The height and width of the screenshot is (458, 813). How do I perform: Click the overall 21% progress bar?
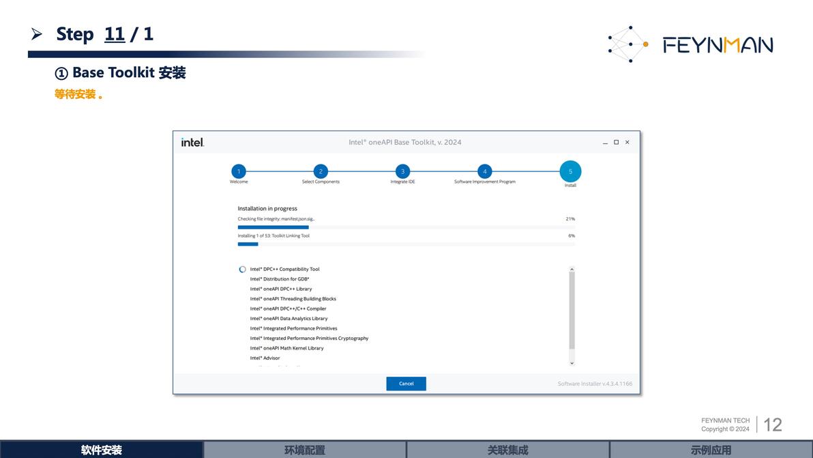[406, 227]
